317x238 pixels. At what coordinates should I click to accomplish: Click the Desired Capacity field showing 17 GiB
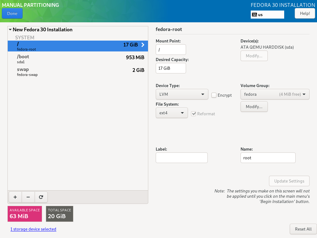pyautogui.click(x=171, y=68)
